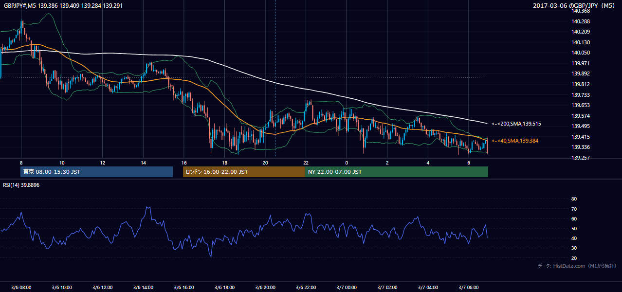Click RSI scale value 20 on right axis
Viewport: 622px width, 292px height.
pos(574,258)
